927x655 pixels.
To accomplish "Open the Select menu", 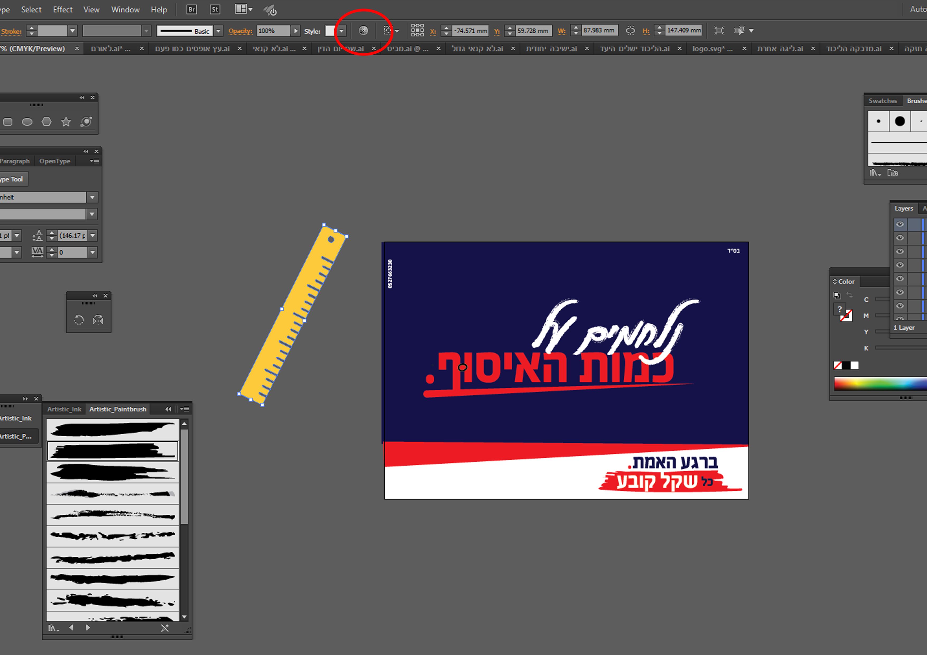I will tap(31, 9).
